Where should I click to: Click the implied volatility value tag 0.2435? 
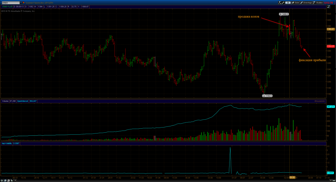330,173
